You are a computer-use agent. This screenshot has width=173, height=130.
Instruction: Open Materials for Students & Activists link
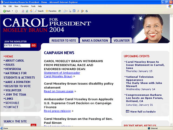tap(19, 75)
